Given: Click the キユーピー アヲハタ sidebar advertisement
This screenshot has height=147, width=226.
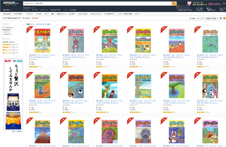Looking at the screenshot, I should click(x=13, y=94).
